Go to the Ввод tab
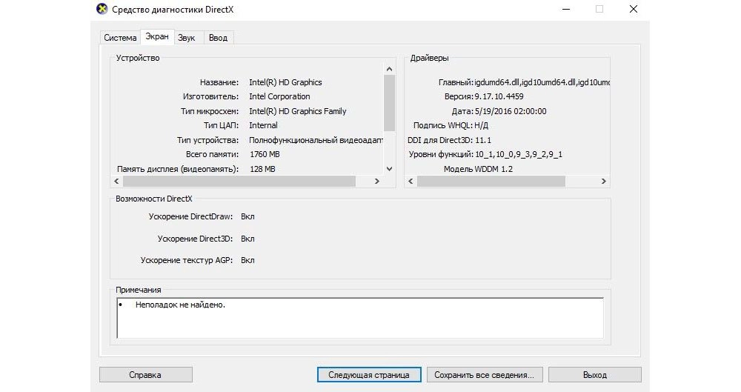The width and height of the screenshot is (741, 392). point(219,38)
